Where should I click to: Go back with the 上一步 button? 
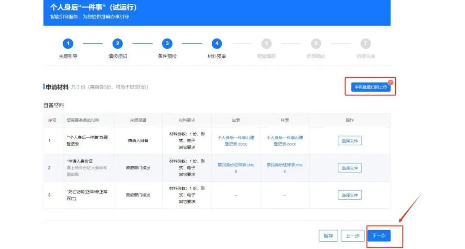click(x=353, y=236)
